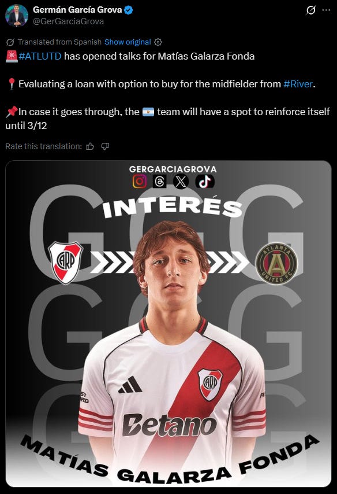Click the translation icon beside Translated from Spanish

coord(10,42)
